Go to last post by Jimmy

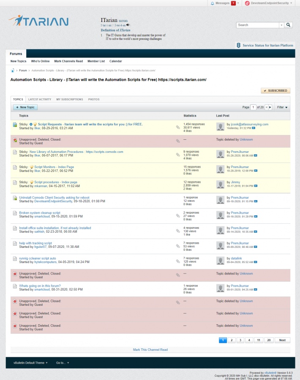coord(256,186)
